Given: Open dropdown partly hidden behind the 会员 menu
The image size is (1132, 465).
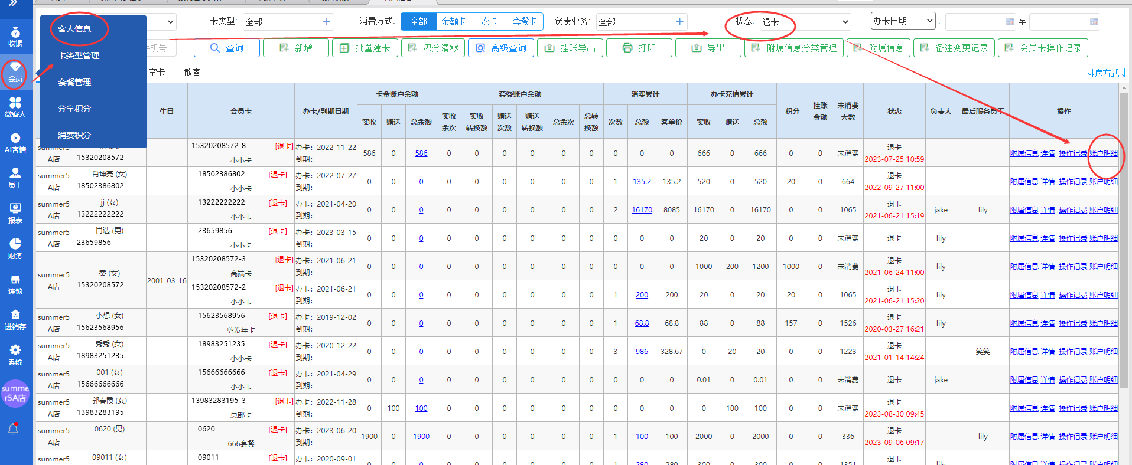Looking at the screenshot, I should (x=162, y=22).
